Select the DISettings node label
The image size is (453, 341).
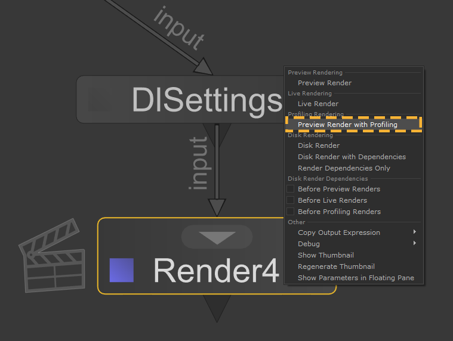click(206, 100)
